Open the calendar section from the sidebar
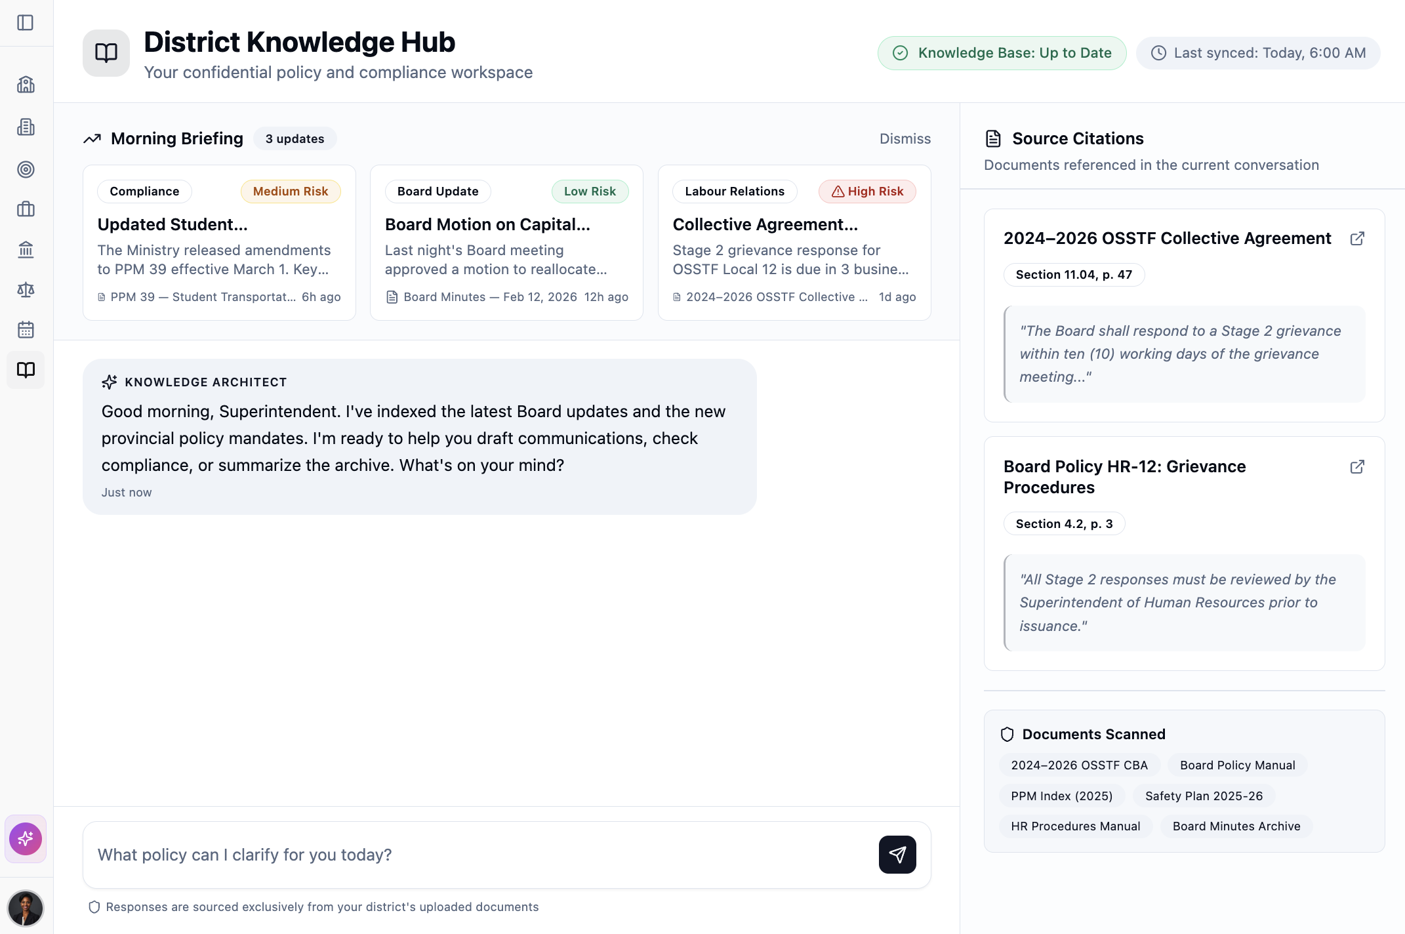 (x=26, y=330)
